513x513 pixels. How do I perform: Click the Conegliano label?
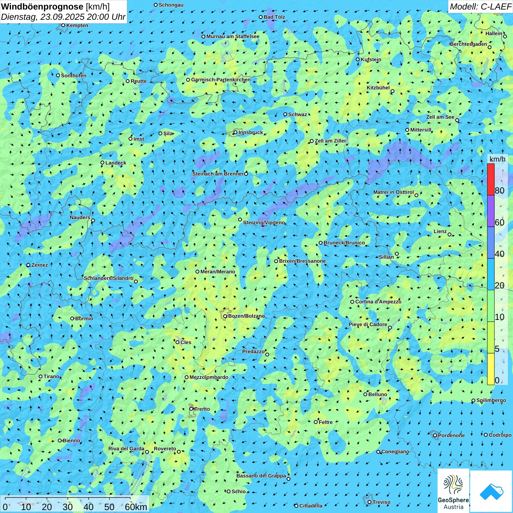395,451
